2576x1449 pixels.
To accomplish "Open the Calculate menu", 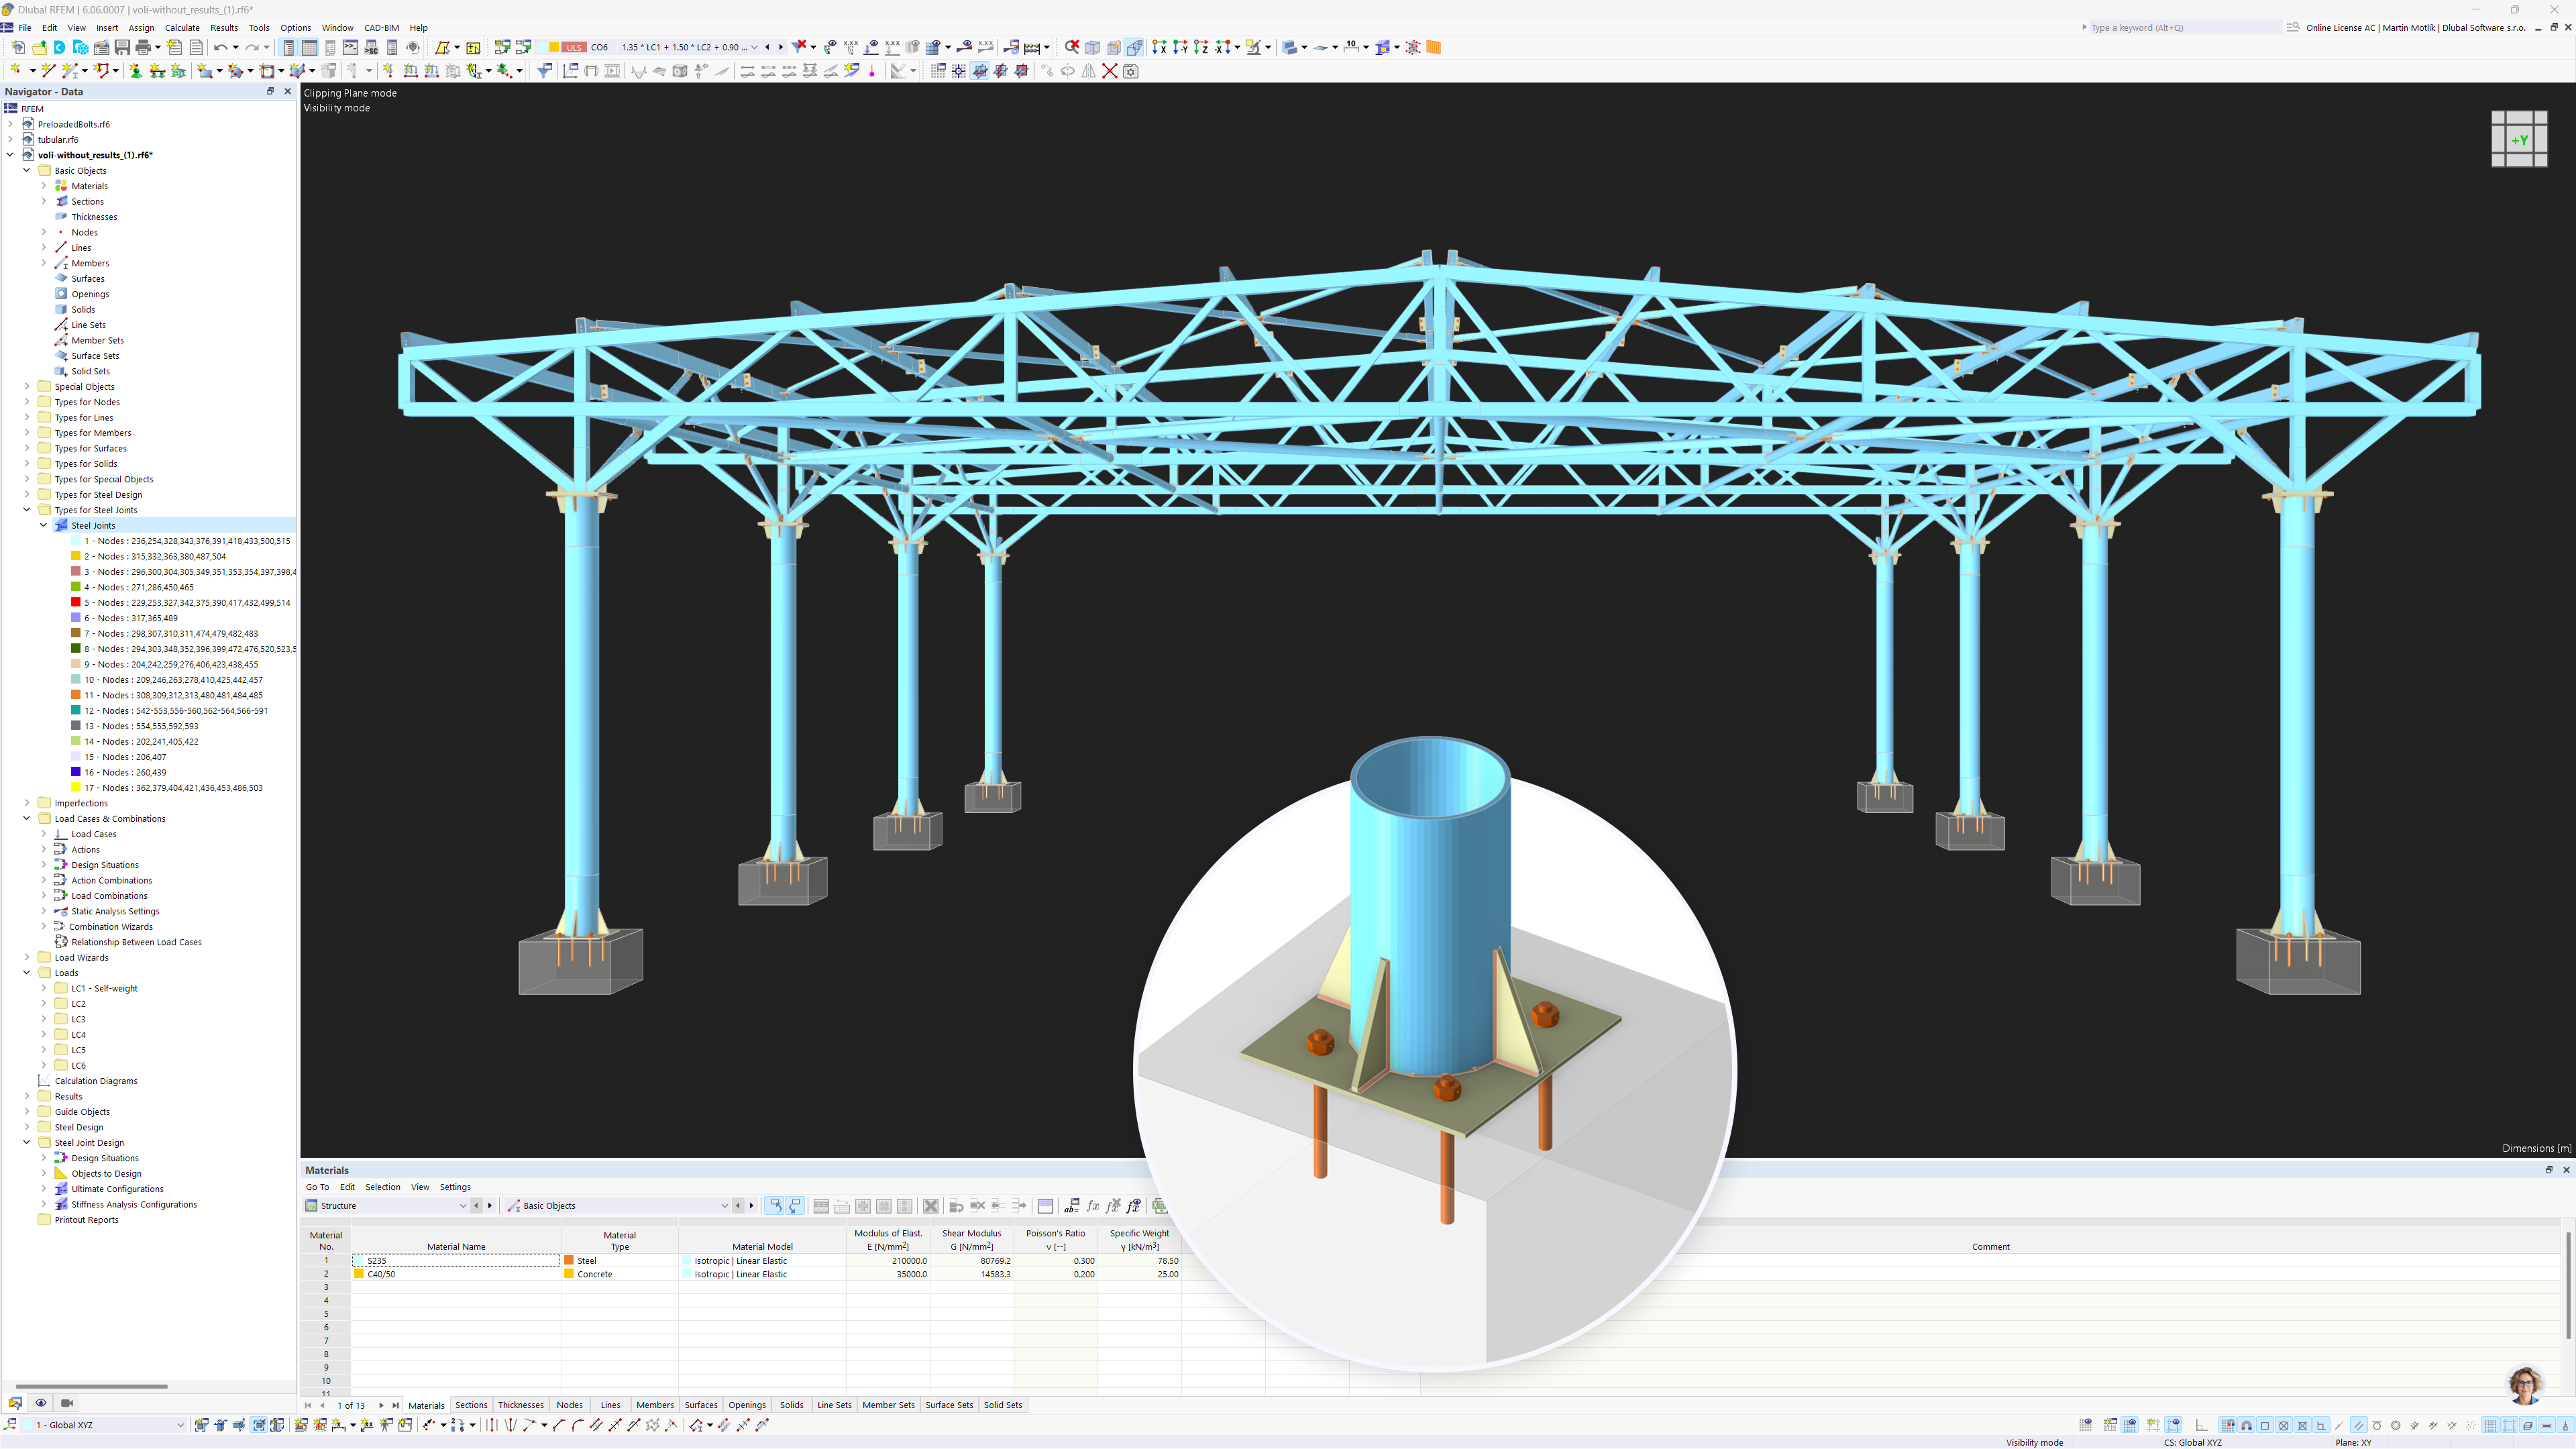I will [182, 28].
